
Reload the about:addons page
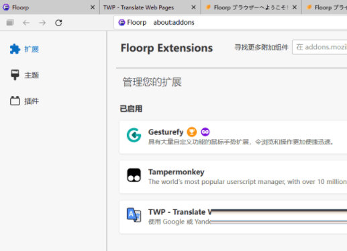pyautogui.click(x=58, y=23)
